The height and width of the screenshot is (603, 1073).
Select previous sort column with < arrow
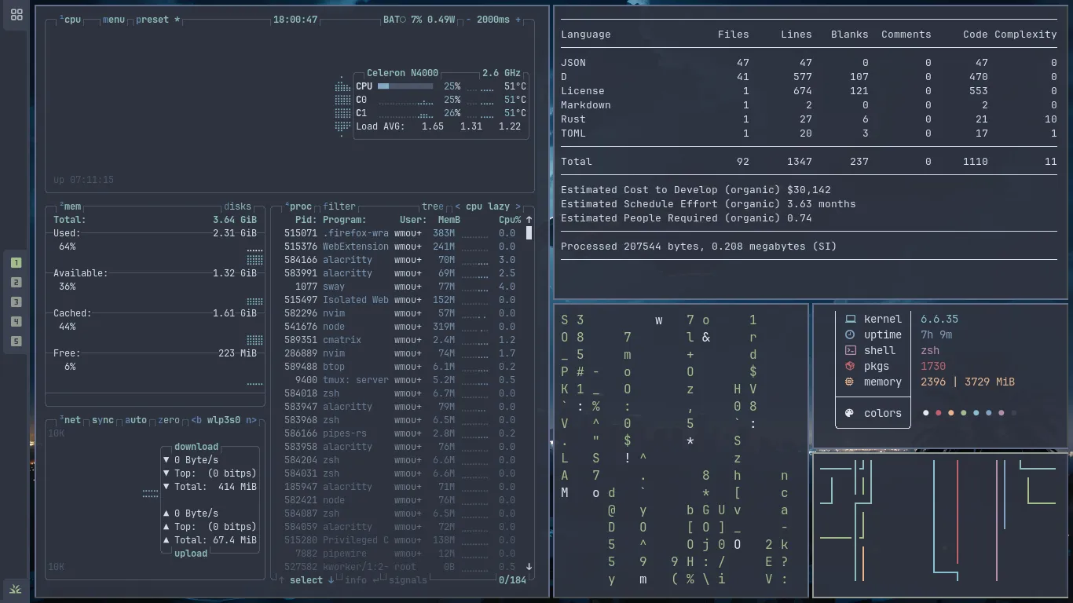point(458,206)
